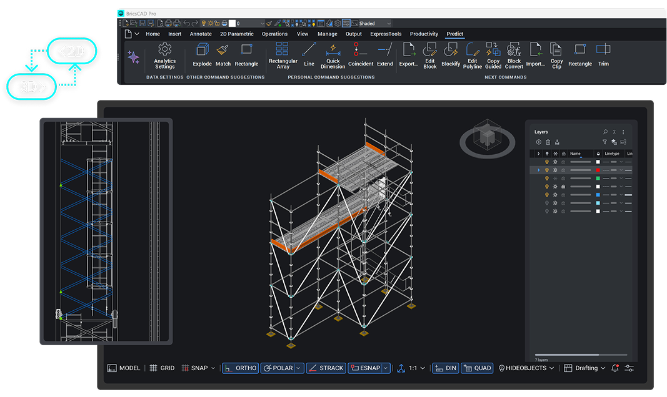667x397 pixels.
Task: Toggle STRACK snap tracking
Action: point(326,368)
